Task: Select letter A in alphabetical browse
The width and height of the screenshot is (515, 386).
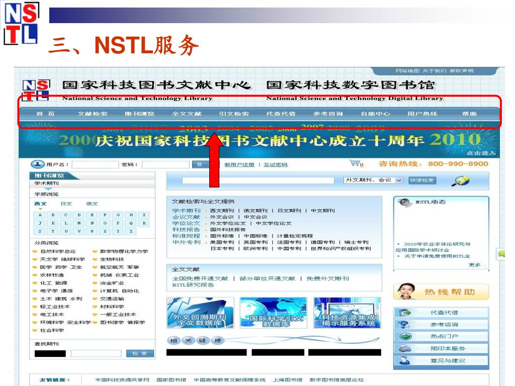Action: coord(40,215)
